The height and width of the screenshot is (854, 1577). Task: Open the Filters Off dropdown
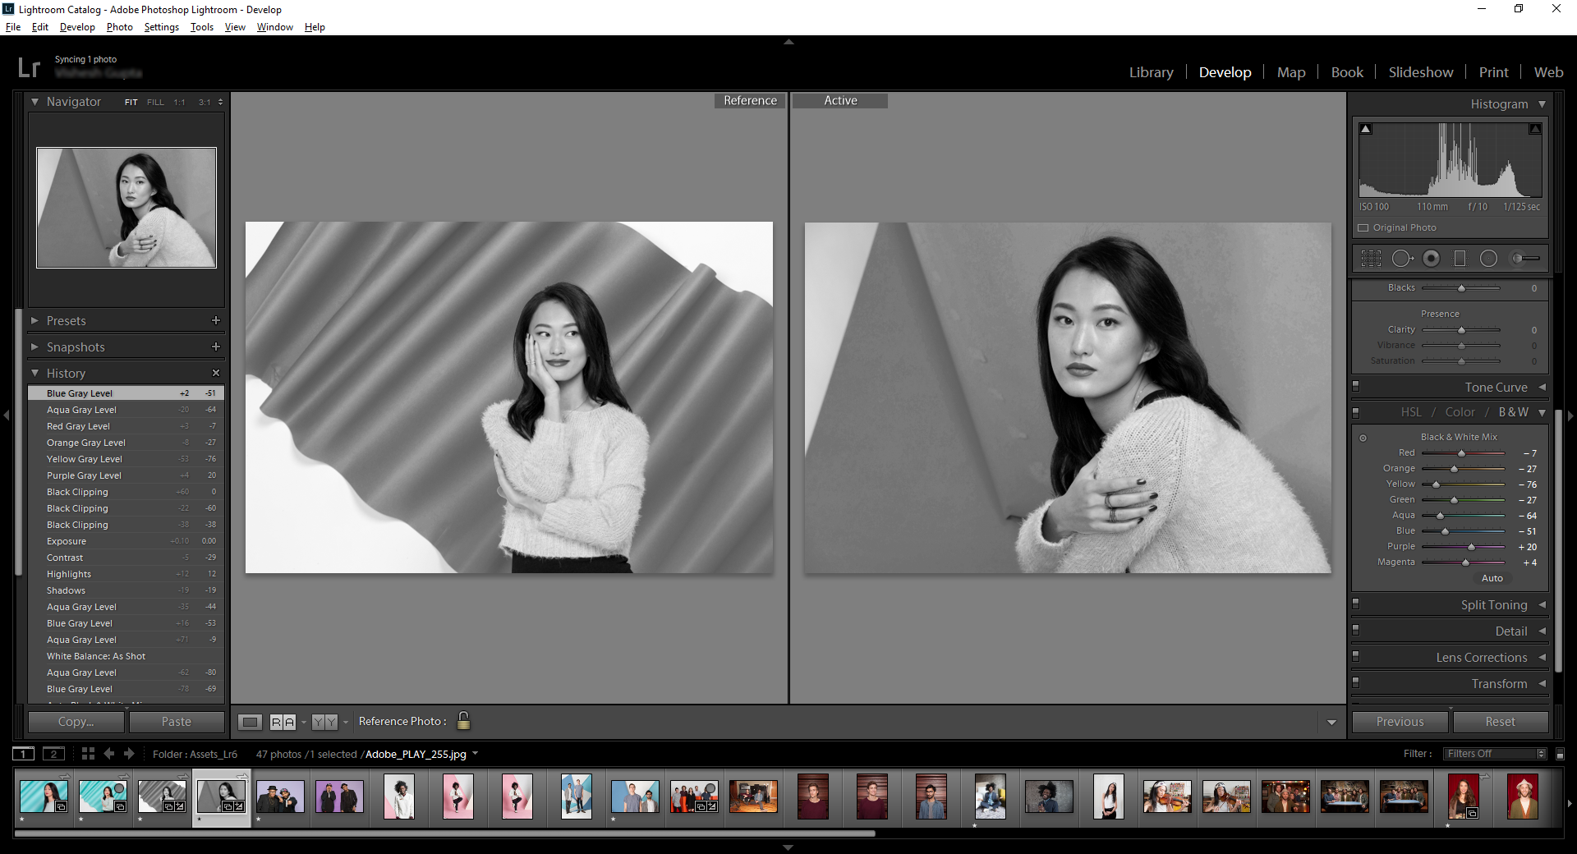tap(1493, 753)
